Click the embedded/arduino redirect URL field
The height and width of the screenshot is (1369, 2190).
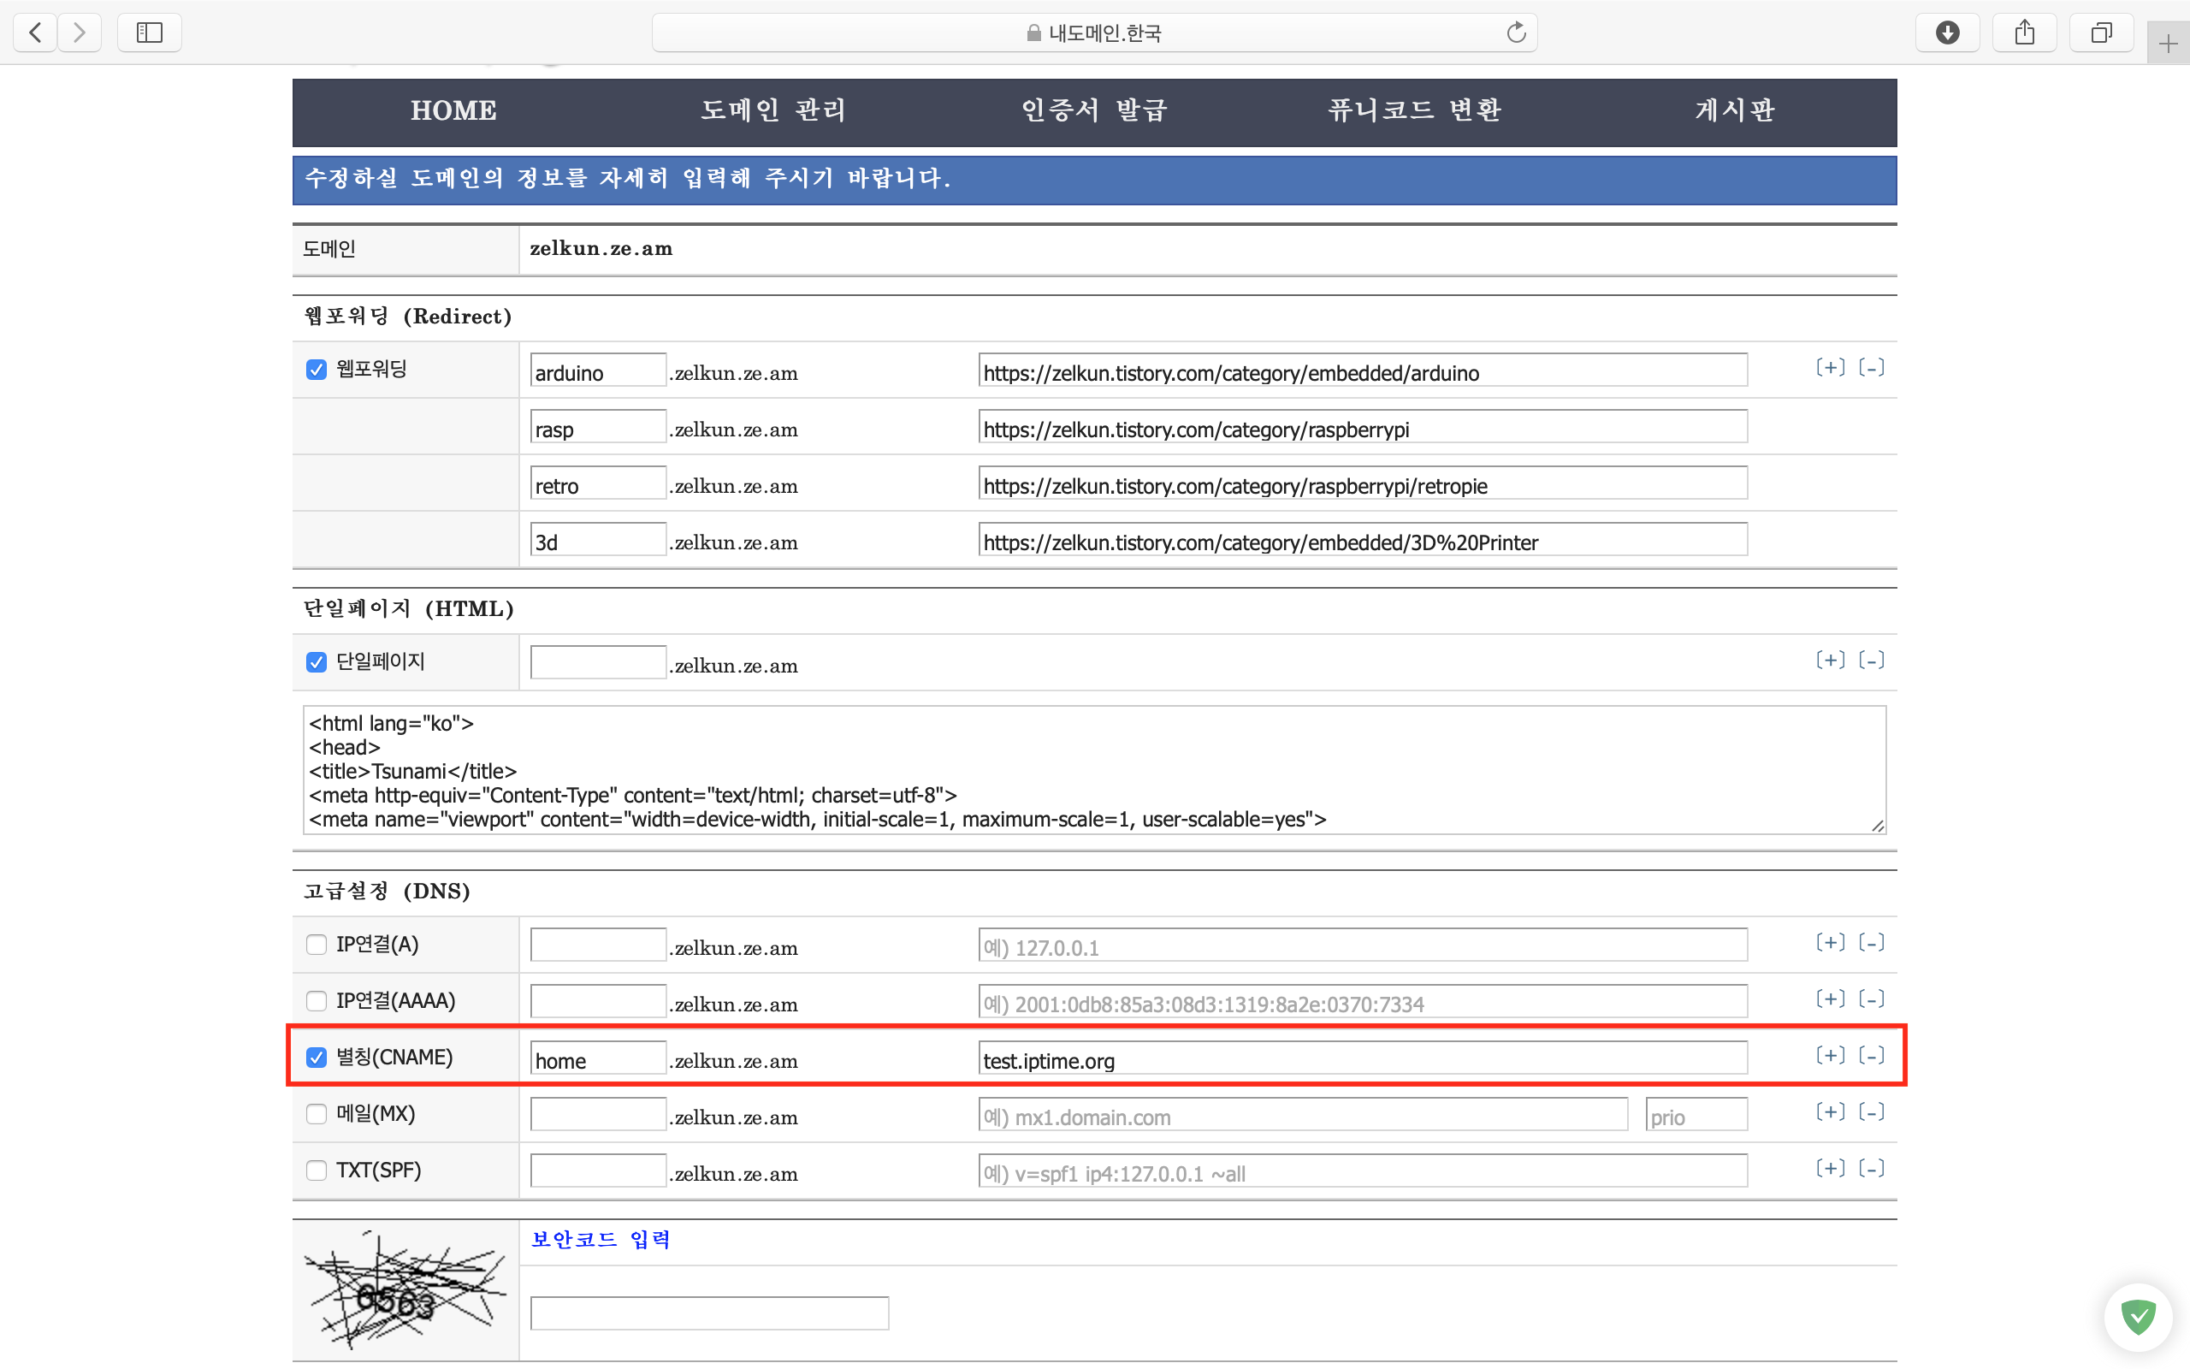tap(1363, 370)
